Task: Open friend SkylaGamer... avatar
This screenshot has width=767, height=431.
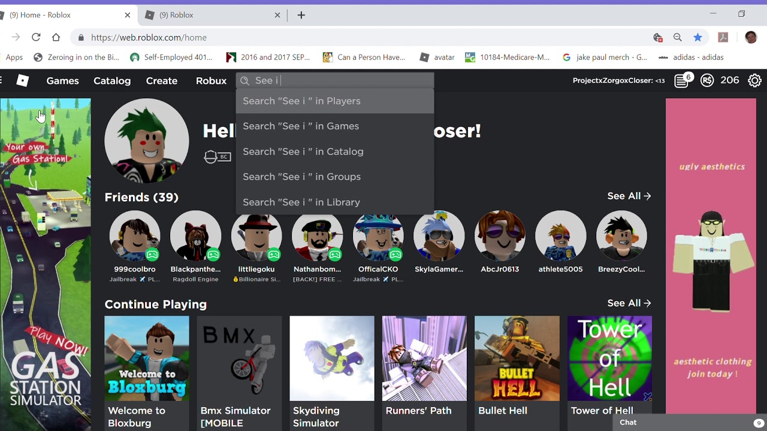Action: [x=439, y=236]
